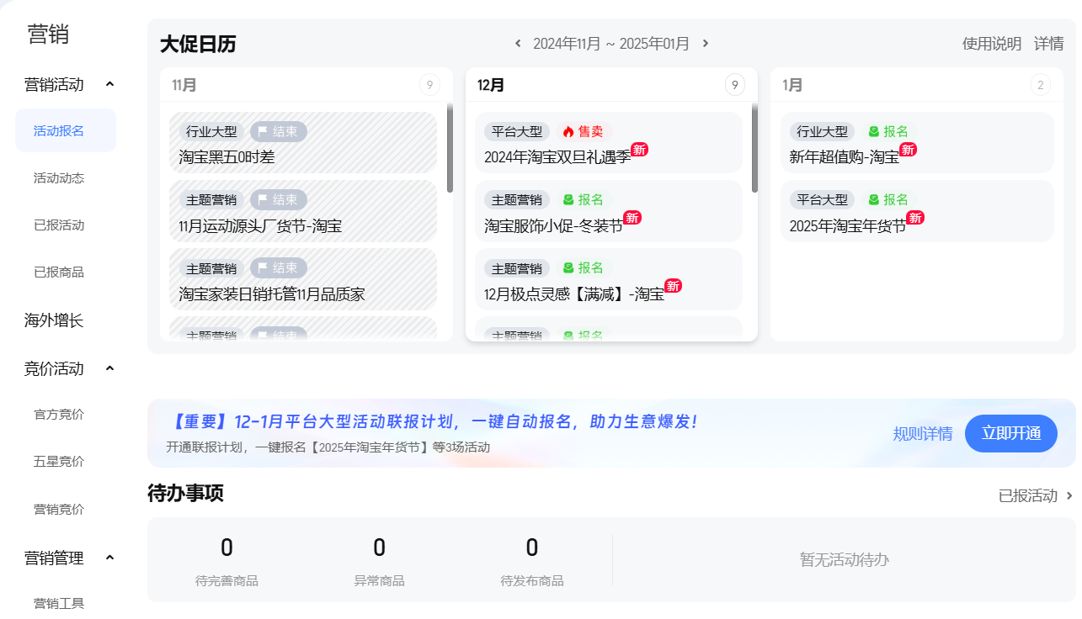Click 报名 status on 12月极点灵感 card
The image size is (1082, 619).
coord(583,268)
